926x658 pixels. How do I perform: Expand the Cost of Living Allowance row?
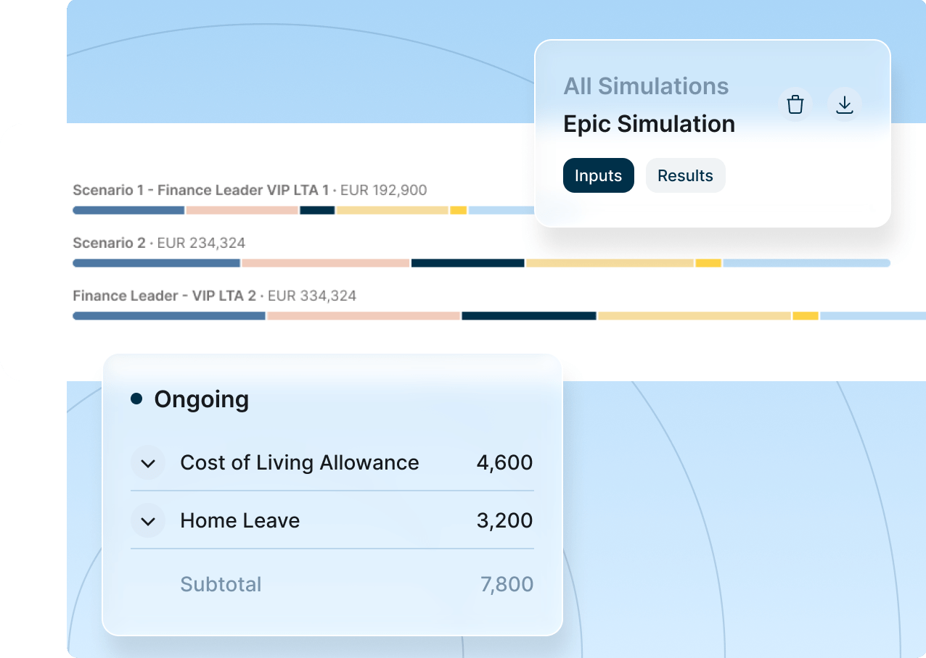148,463
